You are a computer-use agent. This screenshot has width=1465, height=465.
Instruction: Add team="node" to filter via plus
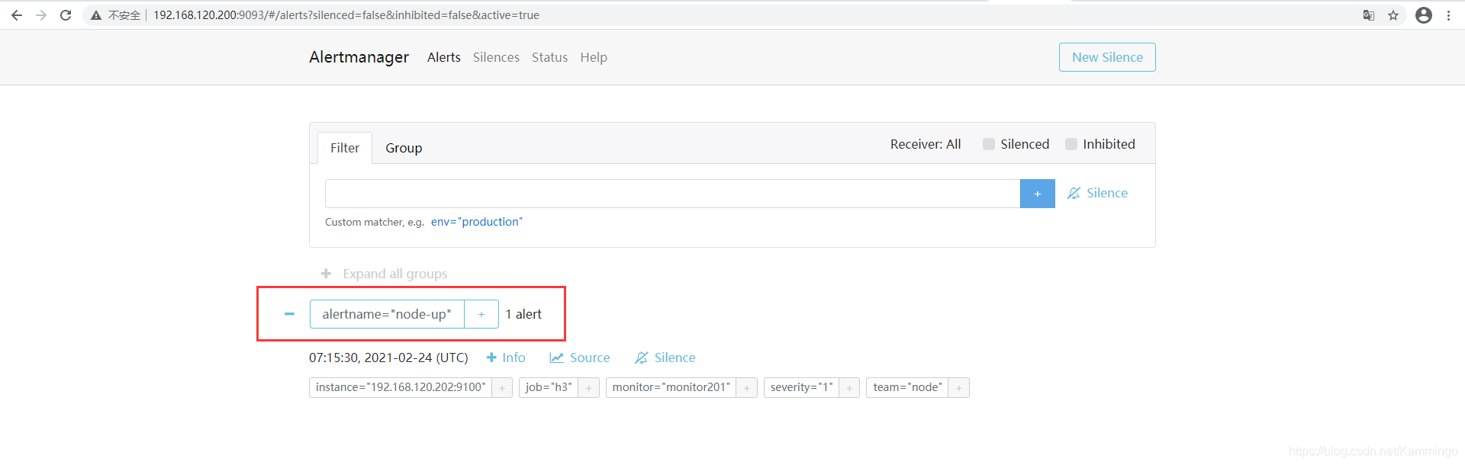(x=959, y=388)
